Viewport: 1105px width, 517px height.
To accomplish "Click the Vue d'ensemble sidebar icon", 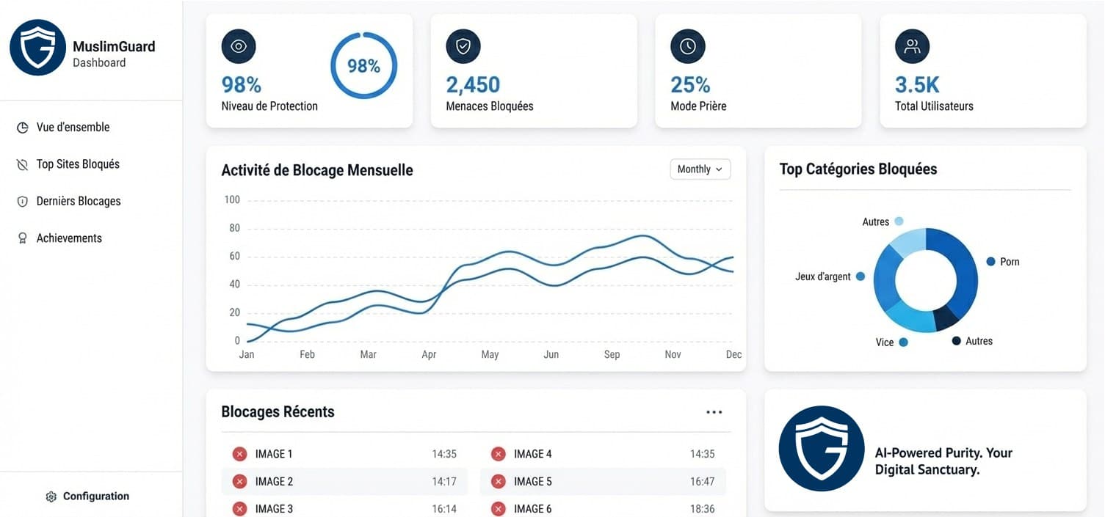I will point(22,127).
